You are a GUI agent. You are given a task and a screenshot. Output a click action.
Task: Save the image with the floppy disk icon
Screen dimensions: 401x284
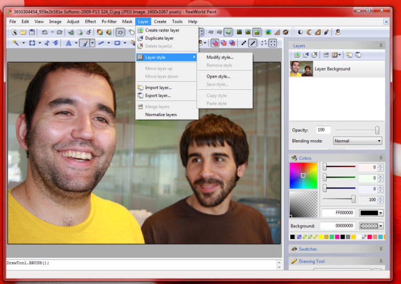[32, 32]
